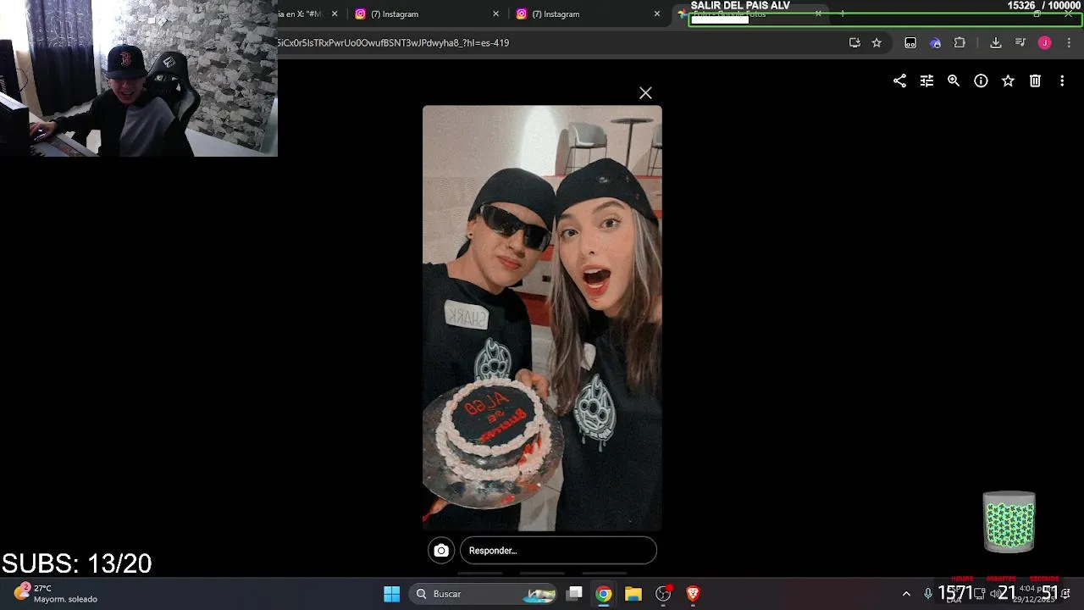The image size is (1084, 610).
Task: Bookmark this page with the star in address bar
Action: click(877, 42)
